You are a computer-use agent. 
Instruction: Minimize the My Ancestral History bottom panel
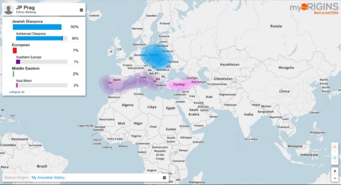[x=164, y=177]
